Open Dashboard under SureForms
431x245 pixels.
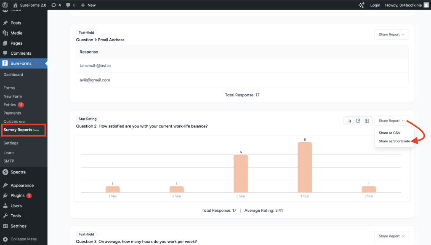coord(13,75)
